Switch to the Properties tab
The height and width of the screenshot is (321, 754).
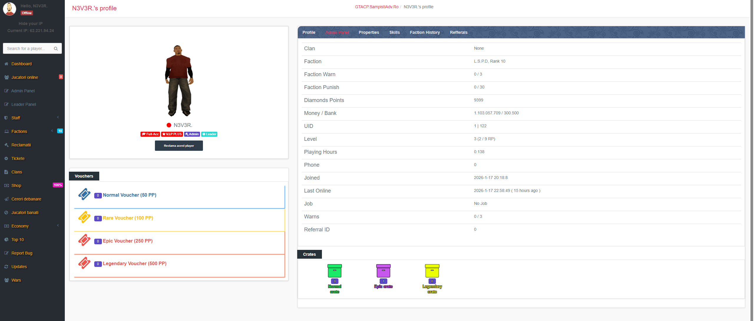tap(368, 32)
